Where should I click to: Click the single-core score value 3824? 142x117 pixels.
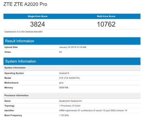38,24
